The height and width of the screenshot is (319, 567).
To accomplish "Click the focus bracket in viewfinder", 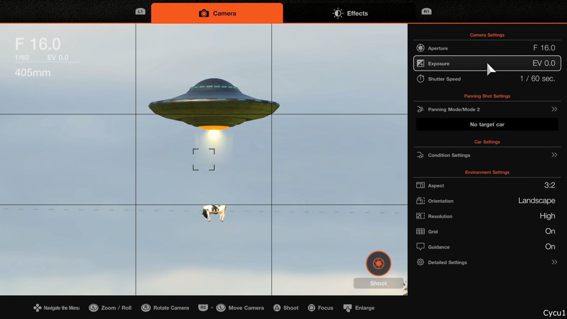I will [x=204, y=159].
